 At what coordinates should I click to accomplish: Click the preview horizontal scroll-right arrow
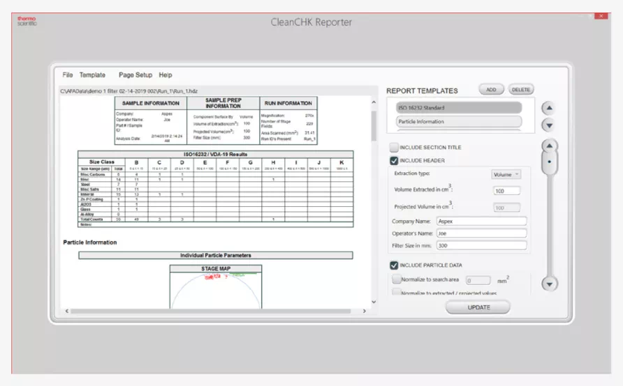tap(365, 311)
